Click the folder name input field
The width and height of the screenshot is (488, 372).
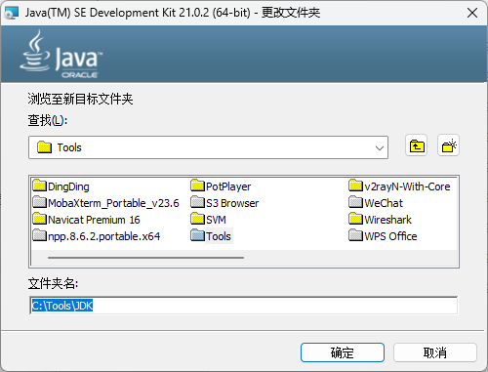(x=243, y=306)
